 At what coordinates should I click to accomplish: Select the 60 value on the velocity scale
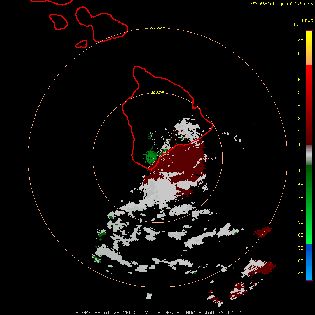[x=301, y=79]
